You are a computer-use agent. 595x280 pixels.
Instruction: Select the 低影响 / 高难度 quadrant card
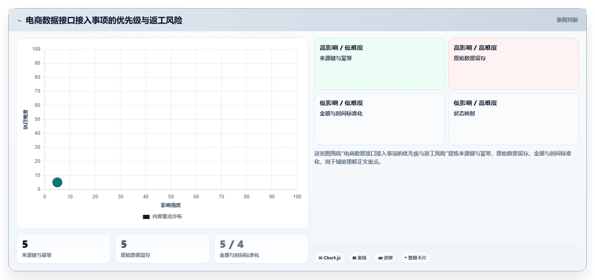point(513,119)
